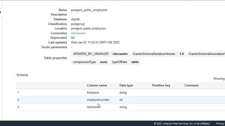The width and height of the screenshot is (225, 126).
Task: Click the Serde parameters label
Action: 54,47
